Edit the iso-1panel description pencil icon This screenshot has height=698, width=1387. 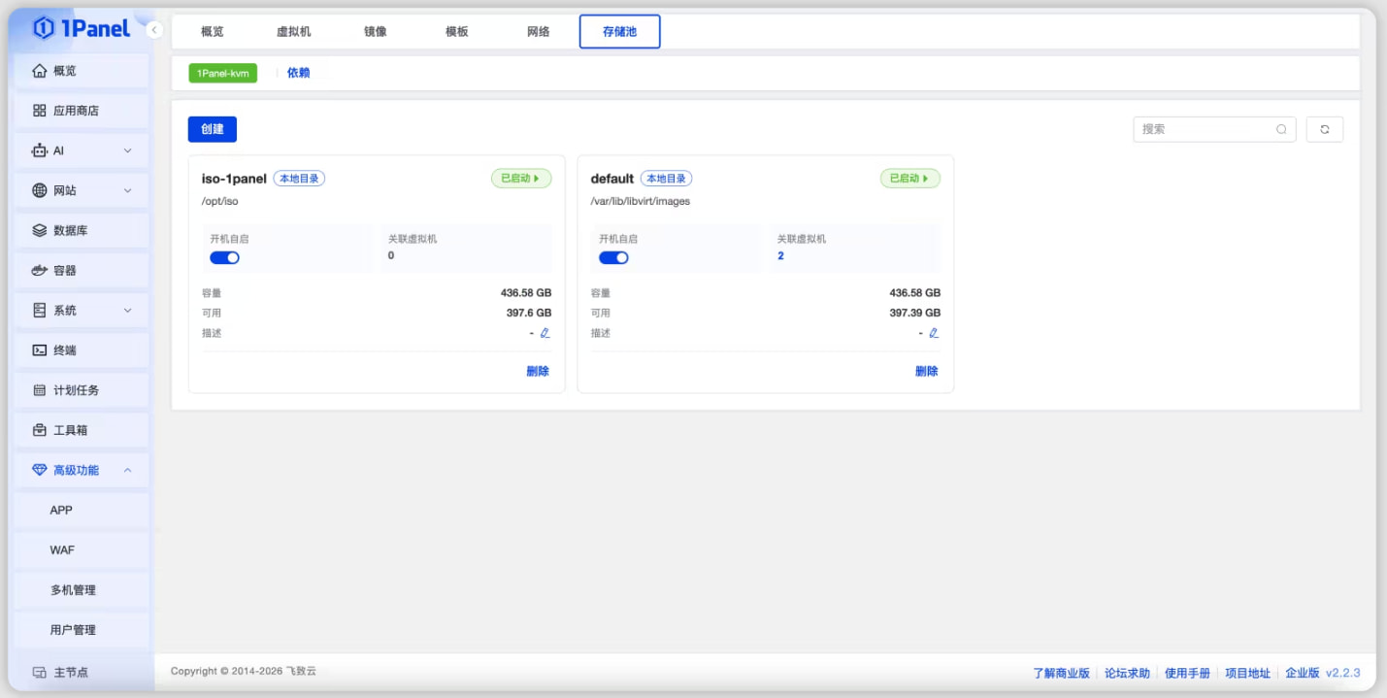[x=545, y=333]
